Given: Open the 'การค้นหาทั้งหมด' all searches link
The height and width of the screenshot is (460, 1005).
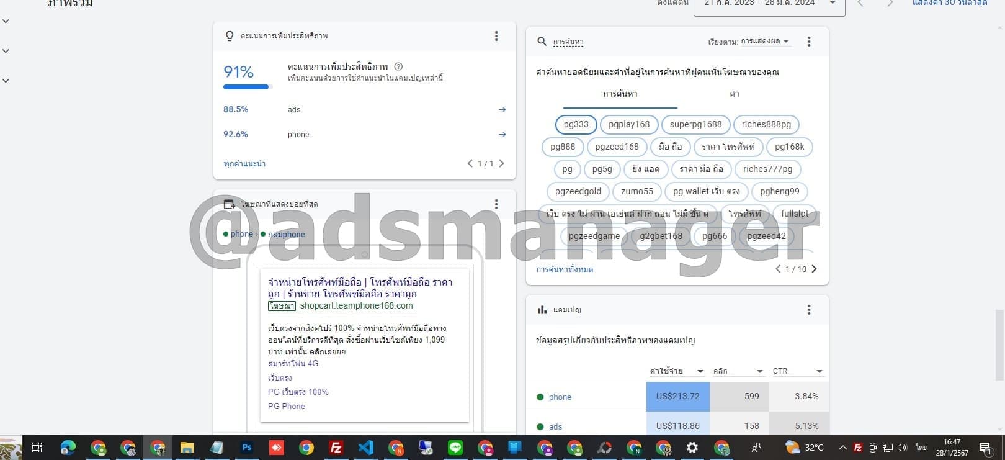Looking at the screenshot, I should tap(565, 269).
